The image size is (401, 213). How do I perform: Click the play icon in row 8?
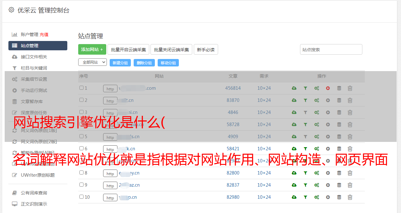tap(328, 173)
